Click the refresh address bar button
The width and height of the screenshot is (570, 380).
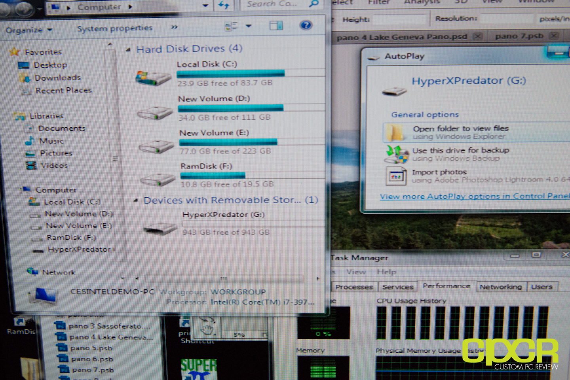click(x=224, y=5)
